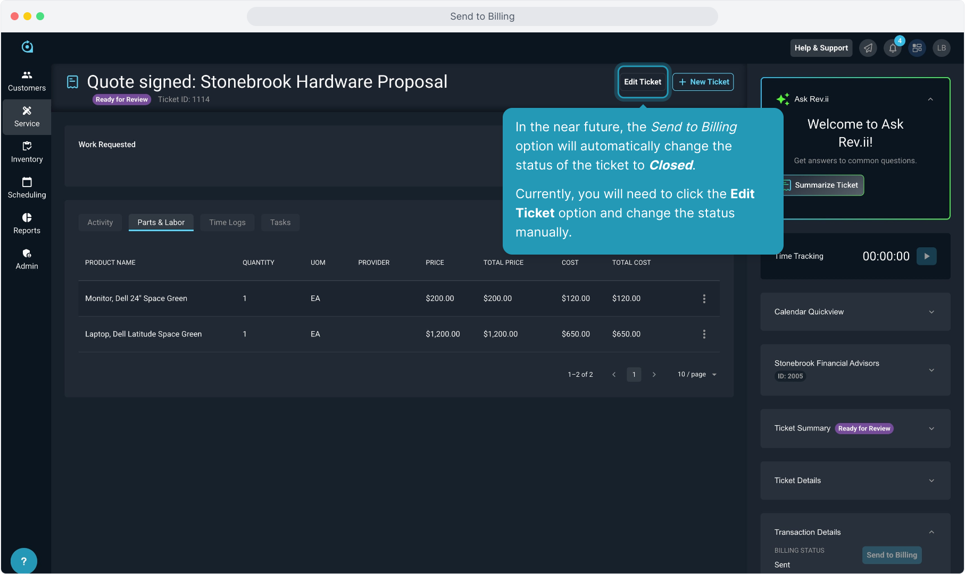Open the dashboard widgets icon
965x574 pixels.
(x=917, y=48)
